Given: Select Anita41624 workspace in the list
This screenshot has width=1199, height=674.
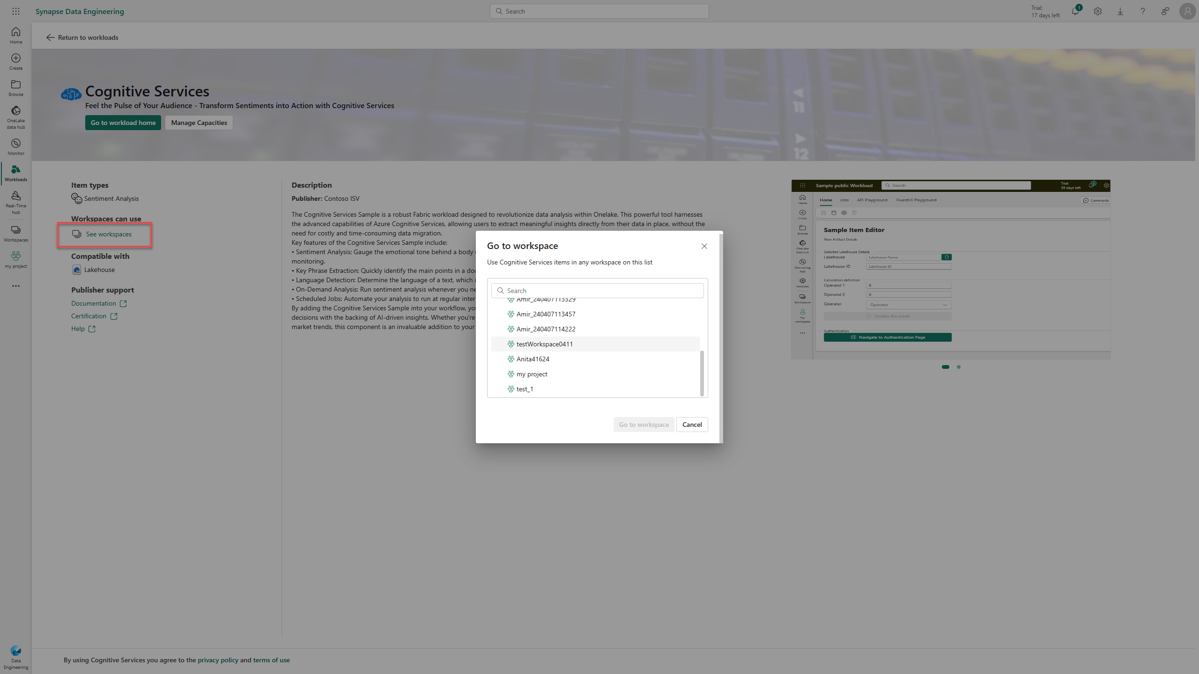Looking at the screenshot, I should pos(533,359).
